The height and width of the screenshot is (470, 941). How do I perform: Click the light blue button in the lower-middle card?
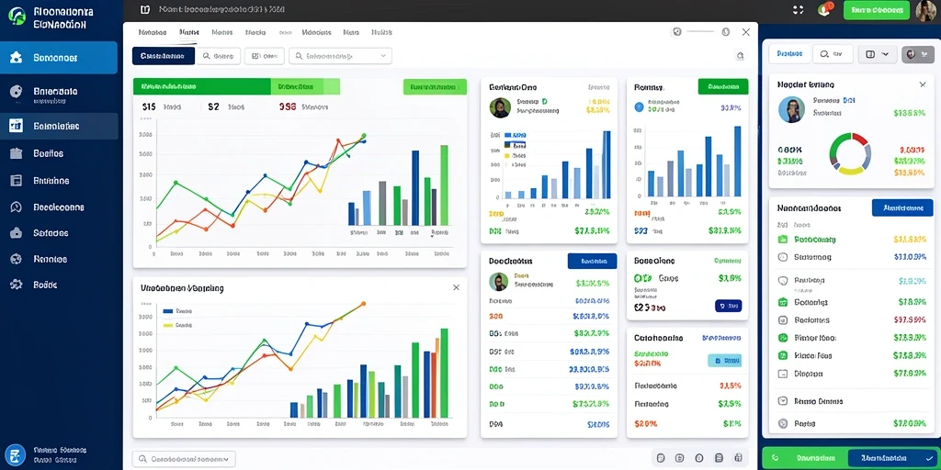coord(724,360)
